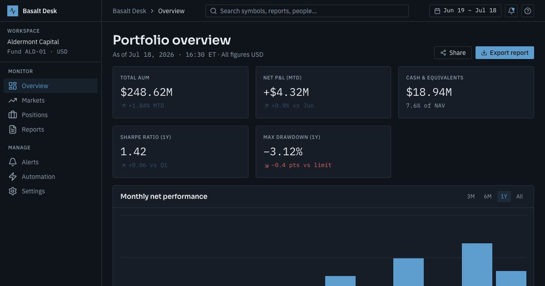Click '+0.9% vs Jun' text
545x286 pixels.
292,106
